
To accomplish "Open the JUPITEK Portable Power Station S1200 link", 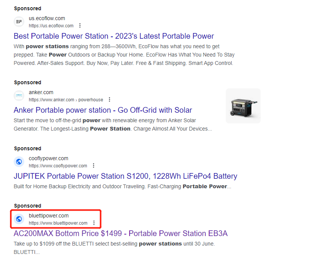I will (125, 176).
